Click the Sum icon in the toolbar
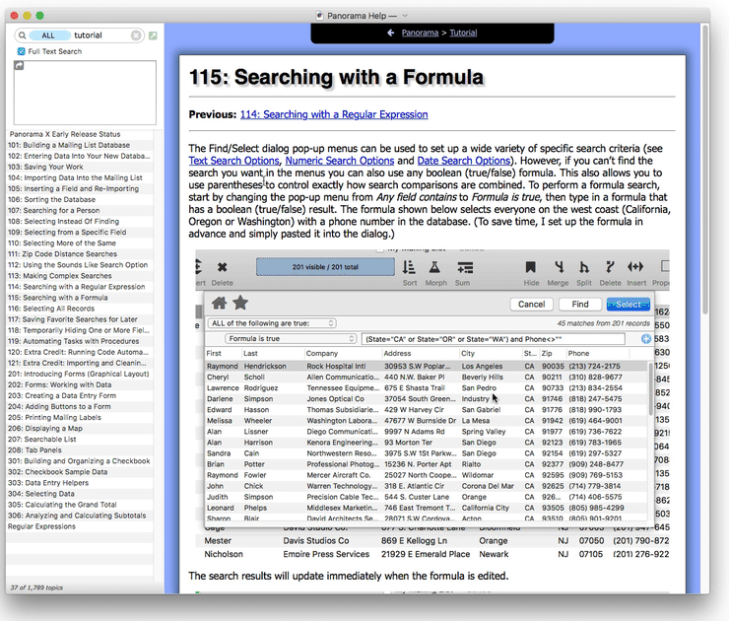The image size is (729, 621). [464, 267]
